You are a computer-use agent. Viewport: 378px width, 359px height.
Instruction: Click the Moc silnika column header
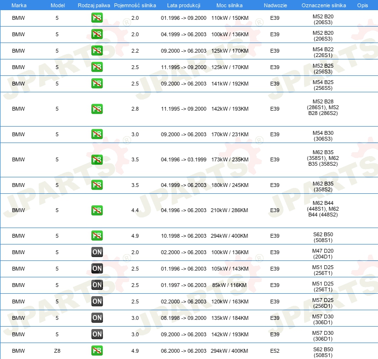230,5
